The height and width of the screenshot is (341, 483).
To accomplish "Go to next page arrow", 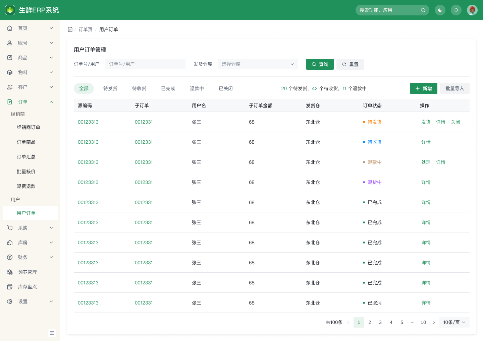I will click(x=434, y=322).
